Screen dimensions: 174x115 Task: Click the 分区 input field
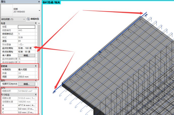click(26, 27)
